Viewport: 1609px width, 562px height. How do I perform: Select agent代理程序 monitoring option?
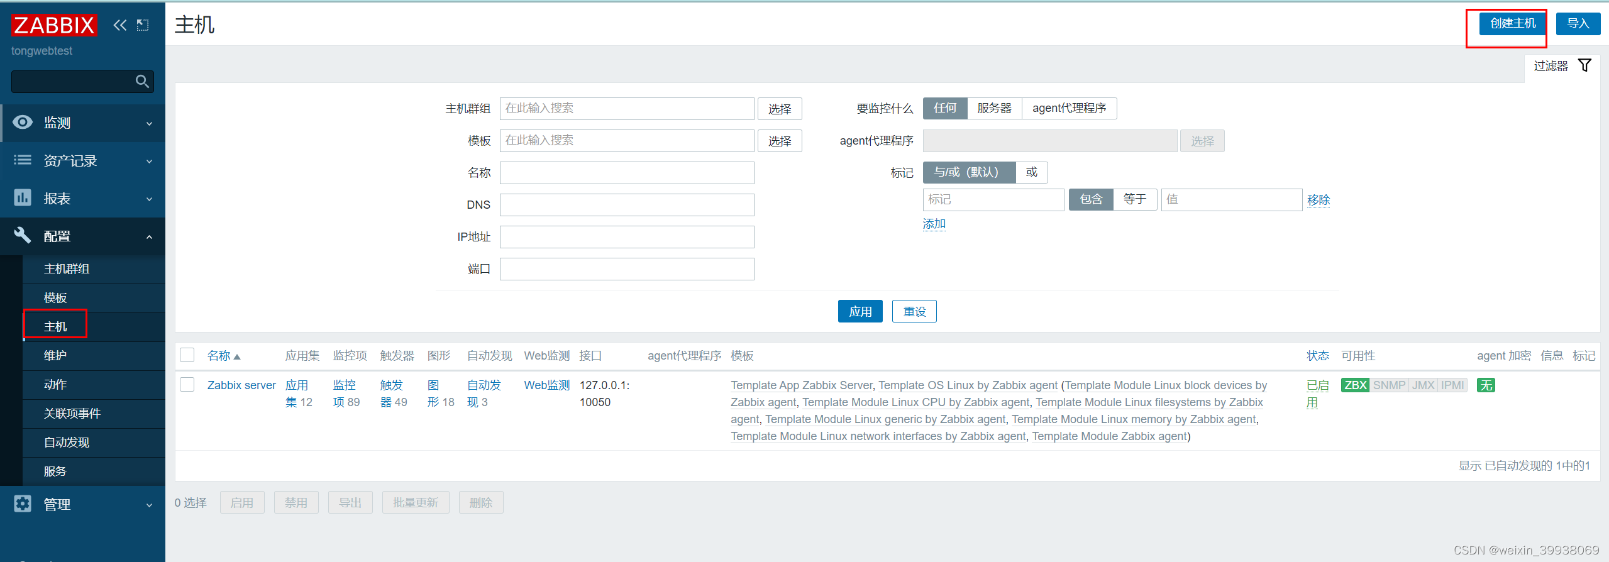coord(1070,108)
